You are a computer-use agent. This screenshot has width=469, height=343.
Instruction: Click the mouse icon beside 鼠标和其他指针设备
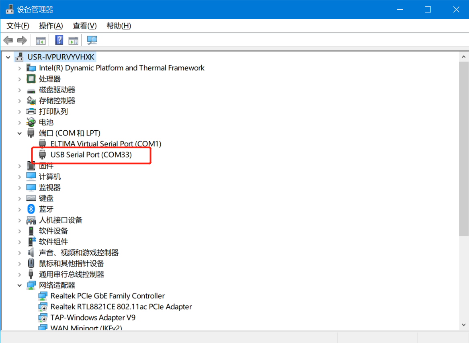click(x=31, y=263)
